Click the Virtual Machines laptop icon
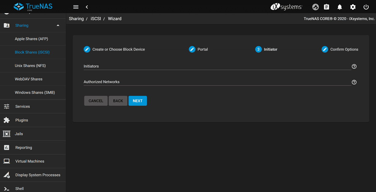The width and height of the screenshot is (376, 192). 6,161
